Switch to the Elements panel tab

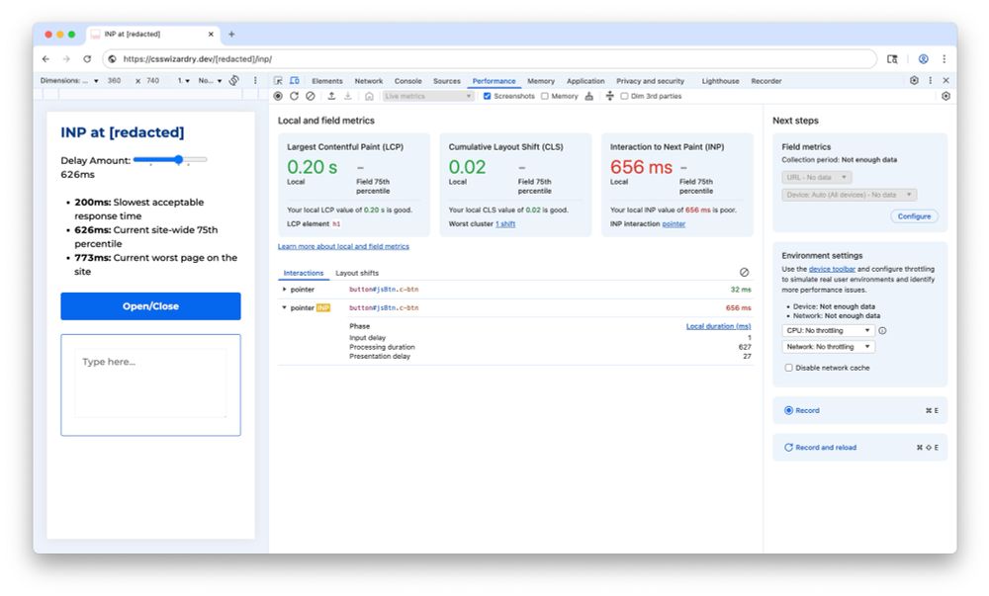(326, 81)
